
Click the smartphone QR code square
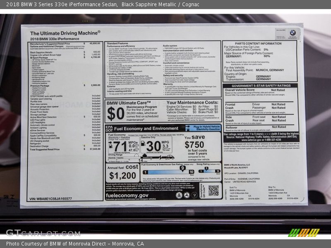pos(213,191)
